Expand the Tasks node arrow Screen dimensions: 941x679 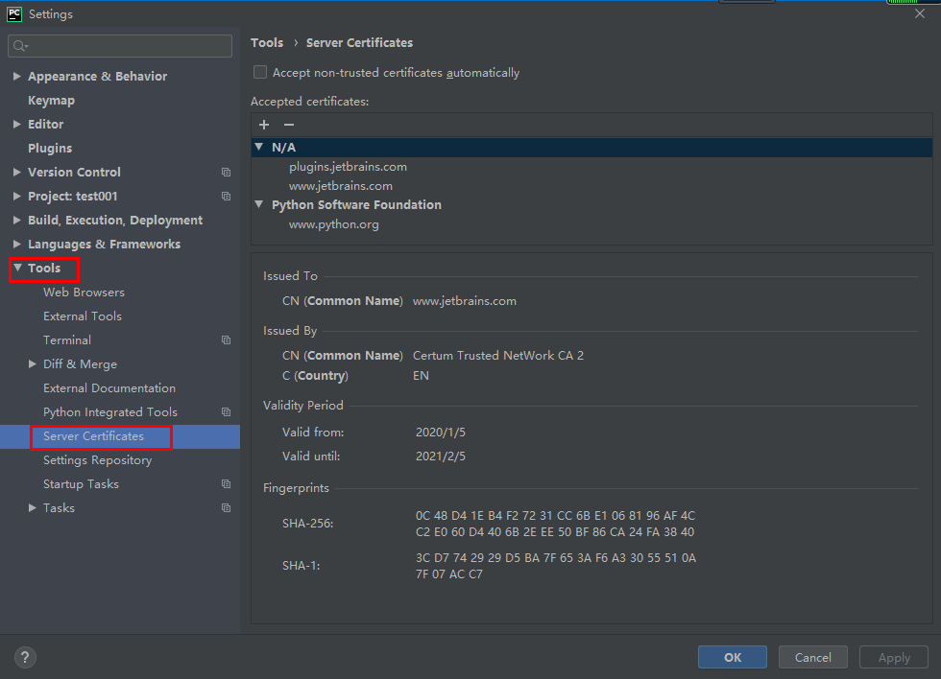(x=33, y=507)
